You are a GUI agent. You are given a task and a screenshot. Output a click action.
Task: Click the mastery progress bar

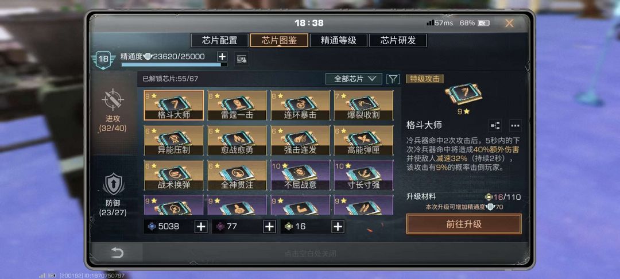pyautogui.click(x=174, y=64)
